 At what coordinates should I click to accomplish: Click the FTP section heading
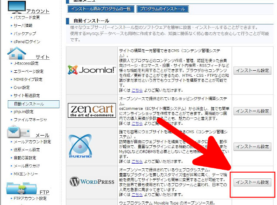44,192
